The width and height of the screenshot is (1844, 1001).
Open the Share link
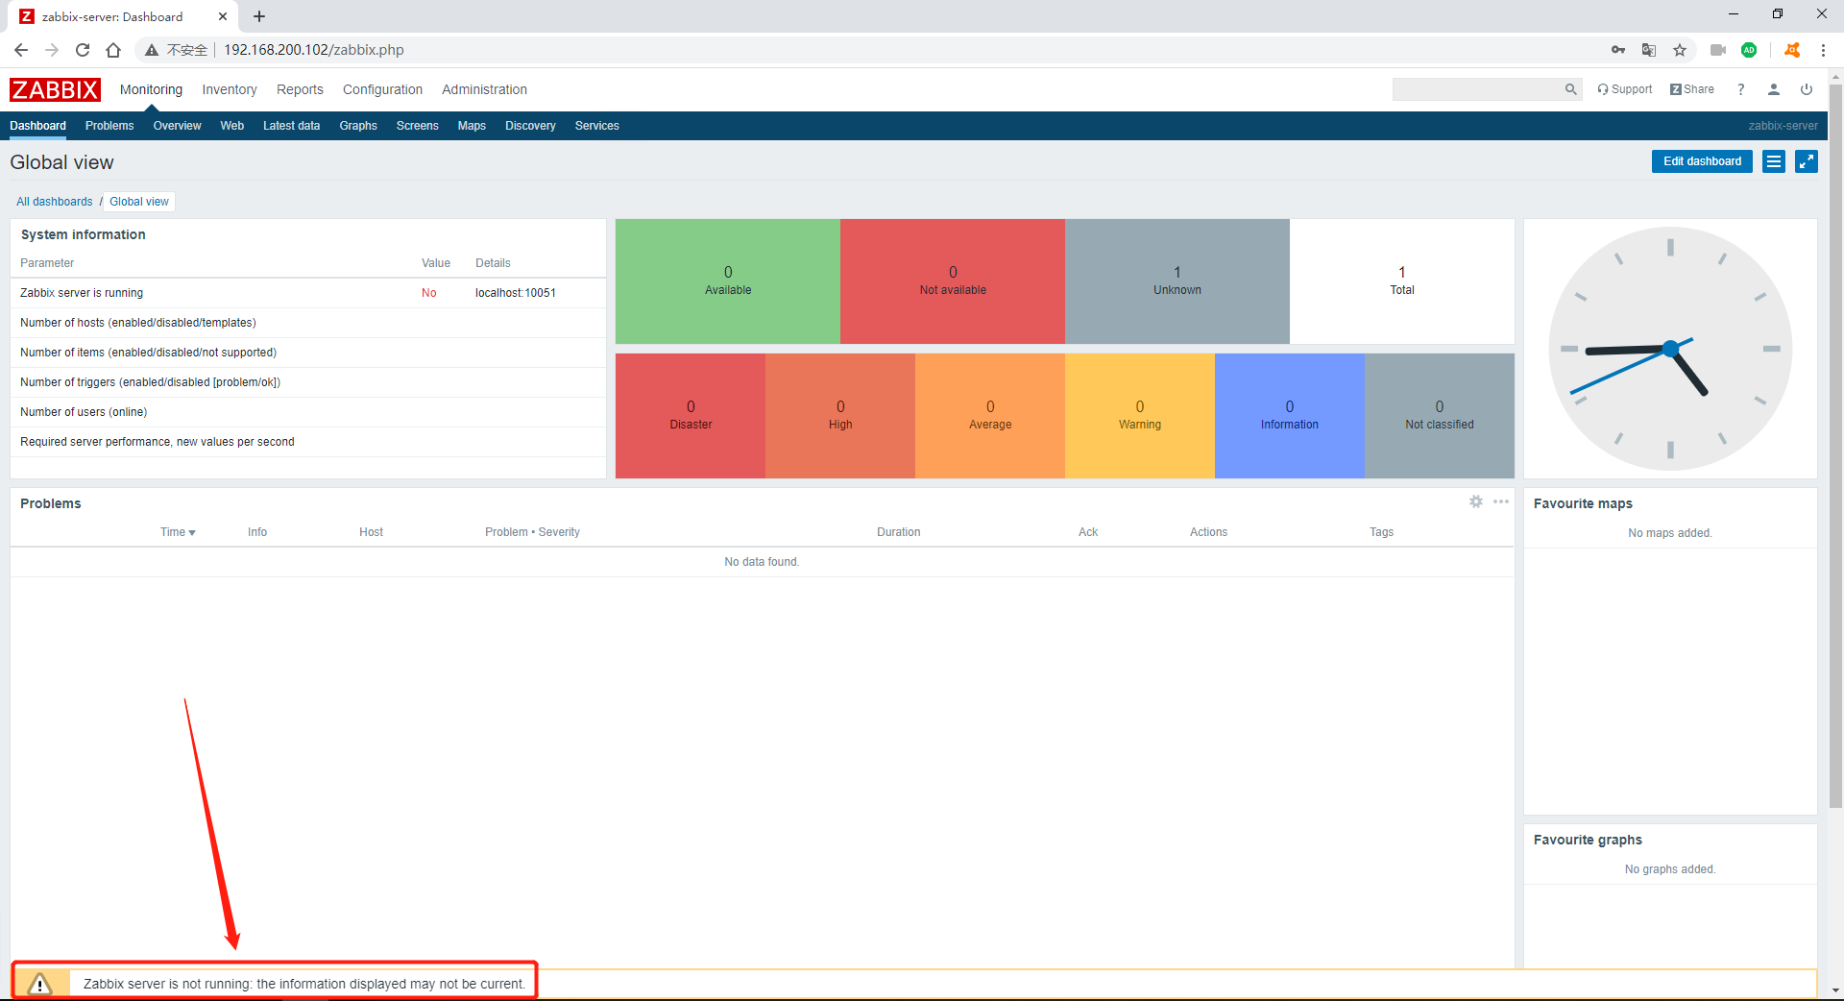tap(1692, 89)
